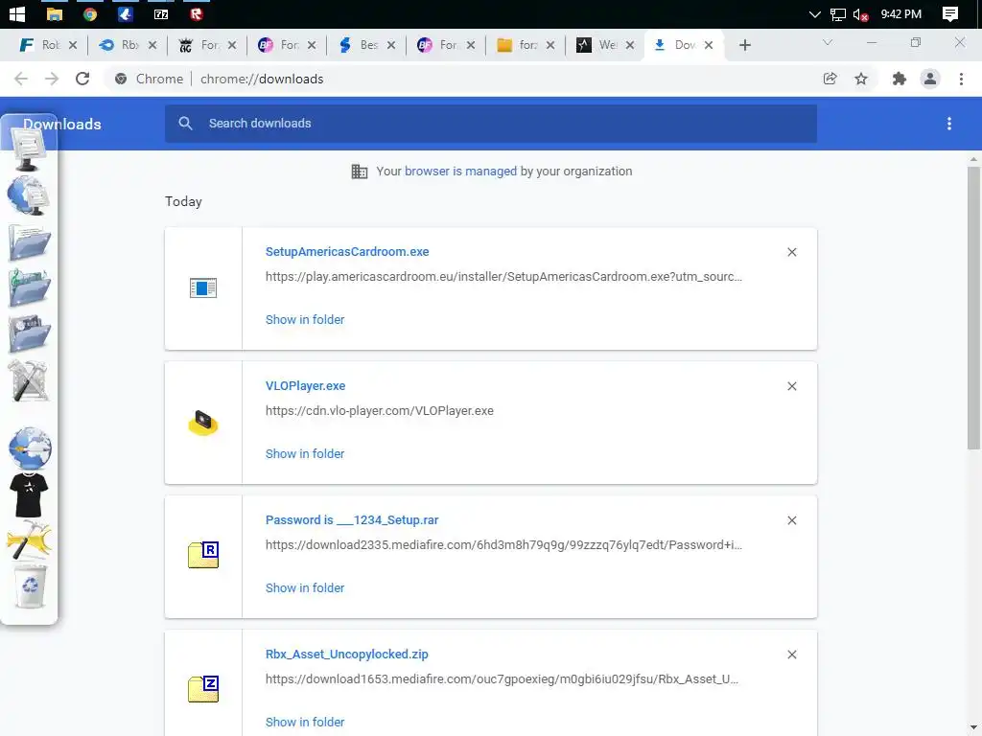
Task: Show VLOPlayer.exe in folder
Action: click(x=305, y=453)
